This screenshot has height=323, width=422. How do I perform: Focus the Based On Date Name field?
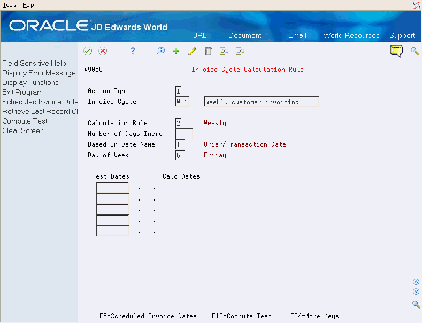pos(180,144)
